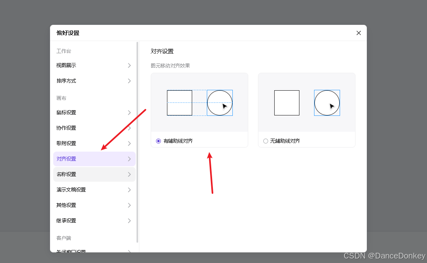Click chevron next to 视图展示

[x=129, y=65]
